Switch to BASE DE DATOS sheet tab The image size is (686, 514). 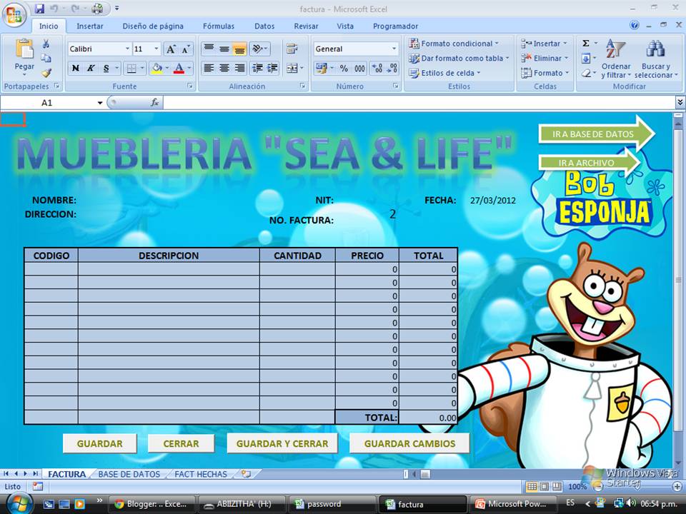pos(129,474)
